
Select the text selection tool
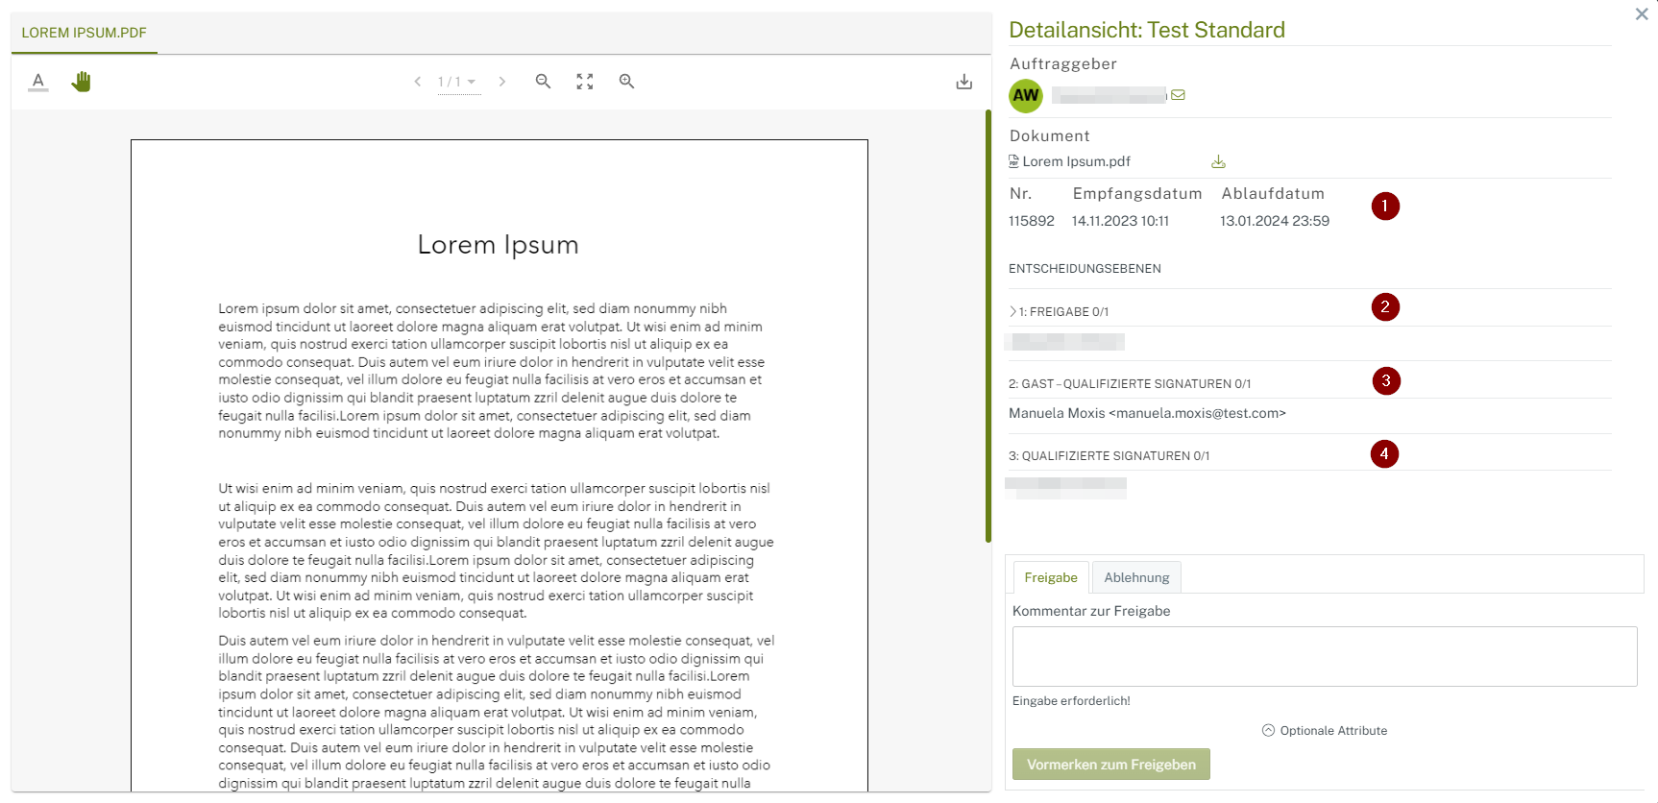(x=38, y=82)
